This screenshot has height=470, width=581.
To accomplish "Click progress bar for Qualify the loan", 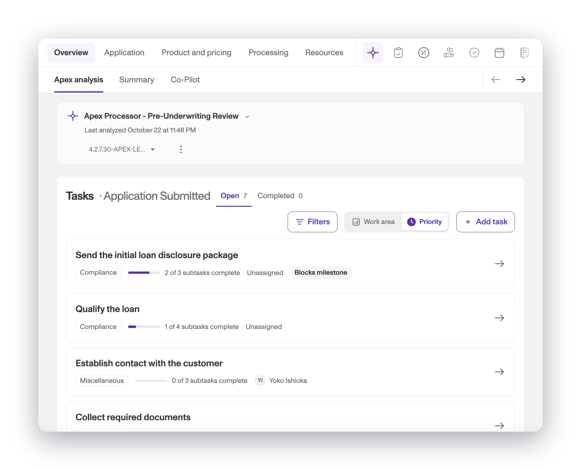I will (x=144, y=327).
